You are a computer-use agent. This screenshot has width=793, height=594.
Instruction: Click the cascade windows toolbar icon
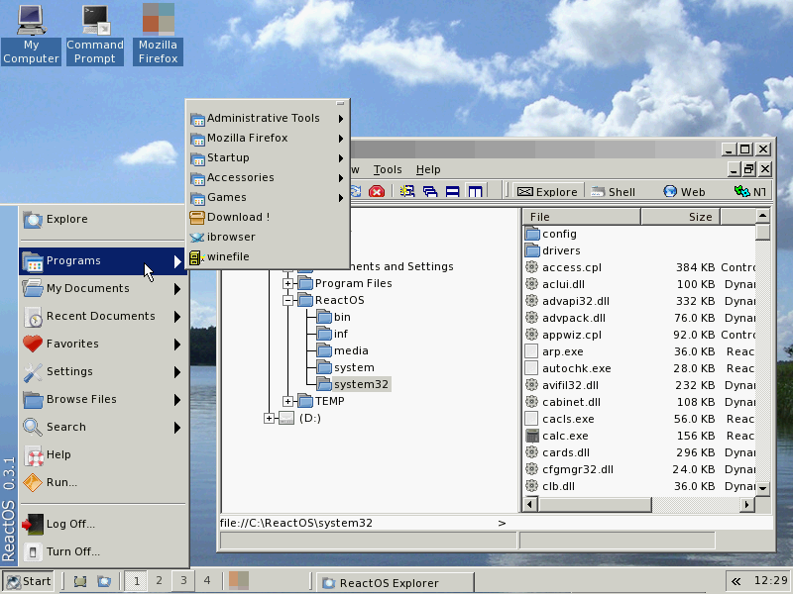point(430,191)
